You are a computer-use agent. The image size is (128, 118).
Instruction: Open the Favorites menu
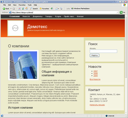[22, 5]
